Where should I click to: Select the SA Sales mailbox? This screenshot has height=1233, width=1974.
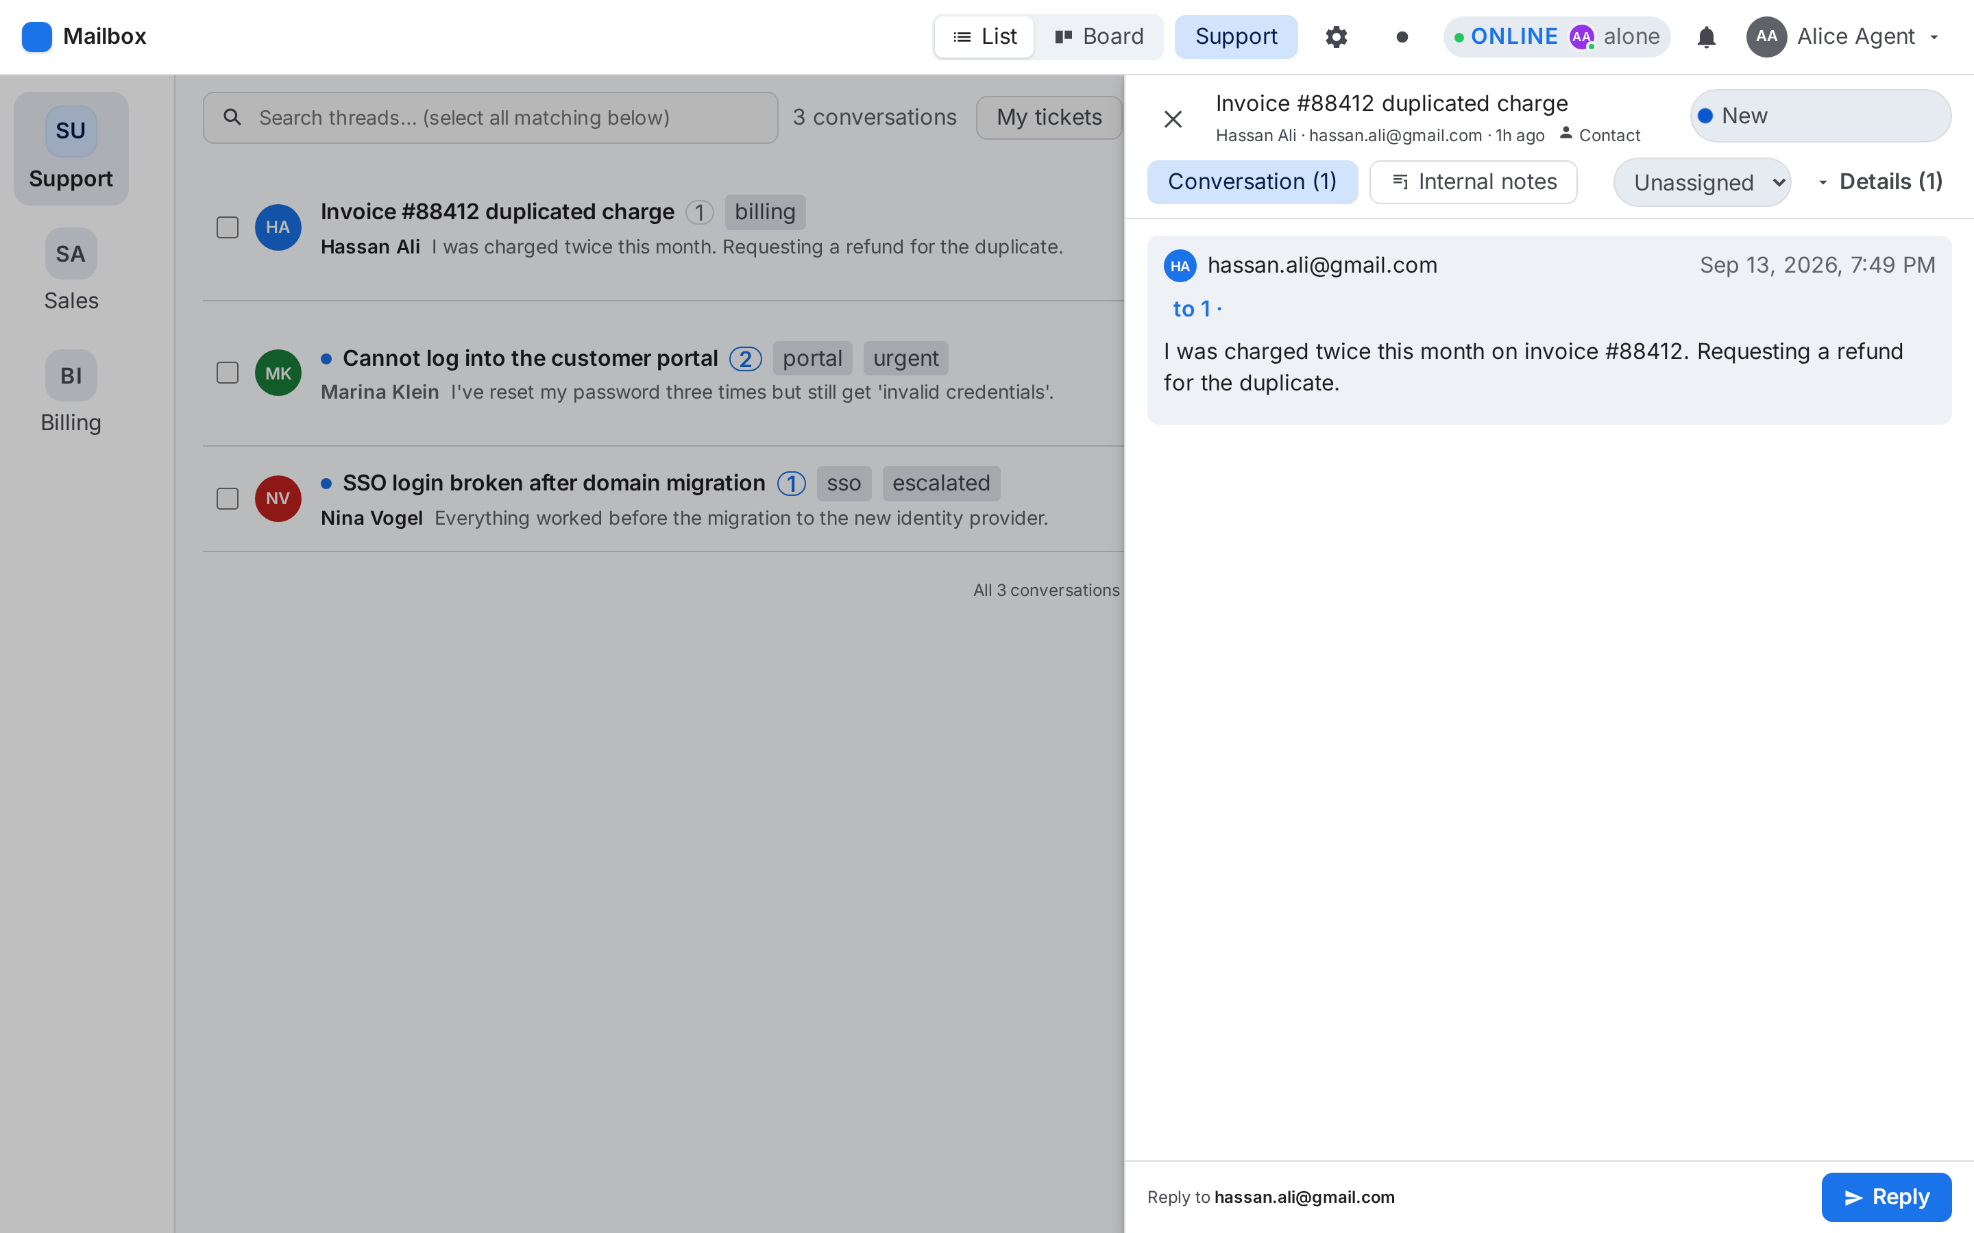71,271
